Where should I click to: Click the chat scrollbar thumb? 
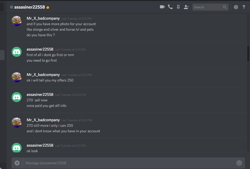pyautogui.click(x=248, y=54)
